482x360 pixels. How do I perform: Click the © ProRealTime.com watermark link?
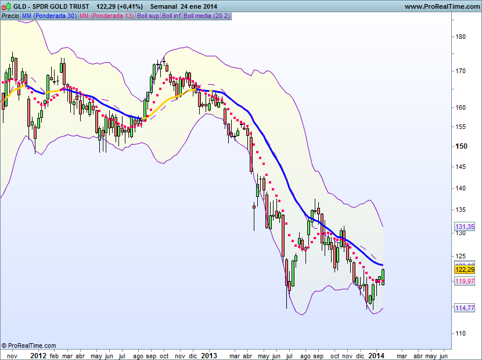coord(29,345)
